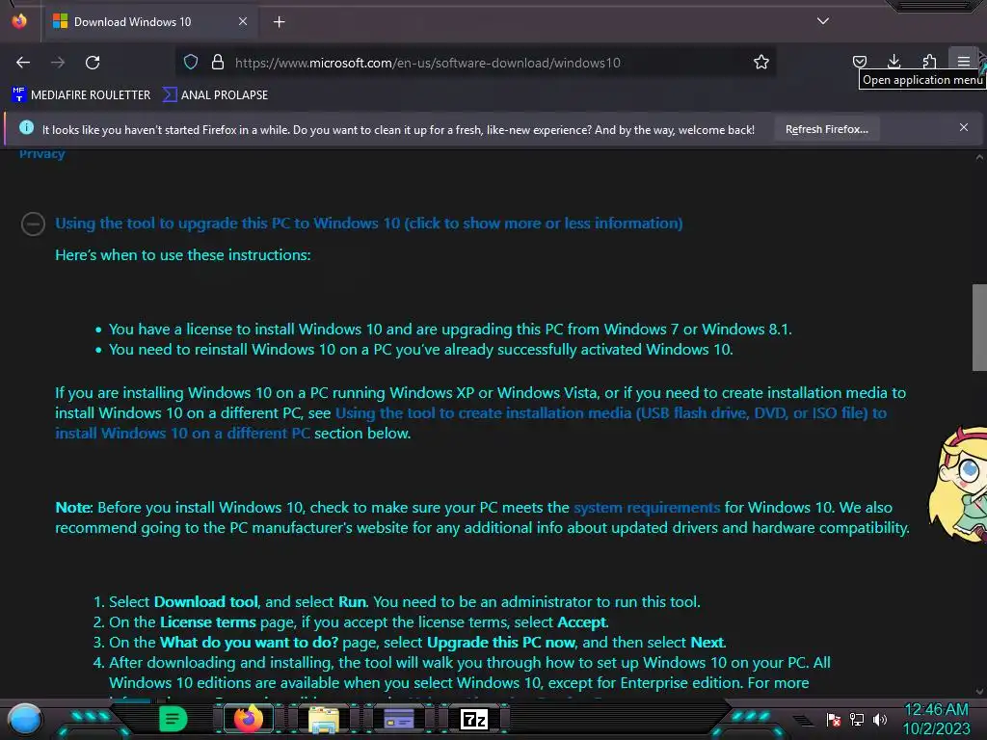Open the green notes app in taskbar
The width and height of the screenshot is (987, 740).
point(173,719)
